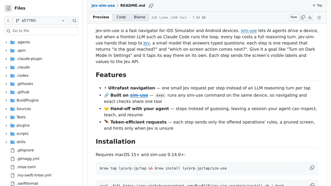331x186 pixels.
Task: Open the .my-swift-linter.yml file
Action: pyautogui.click(x=34, y=175)
